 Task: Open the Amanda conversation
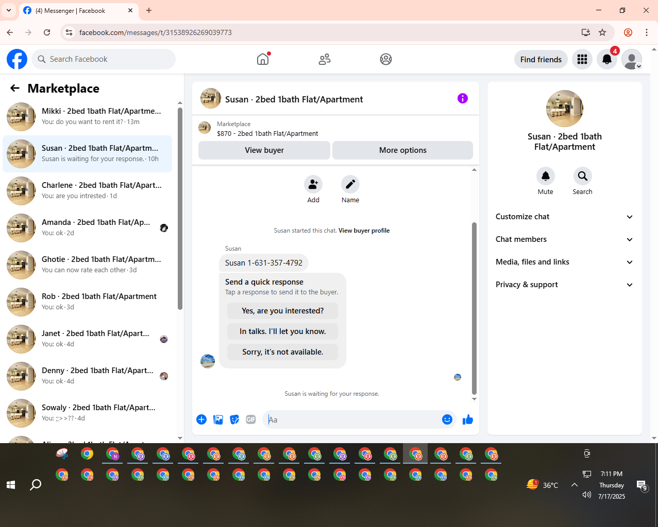[88, 228]
